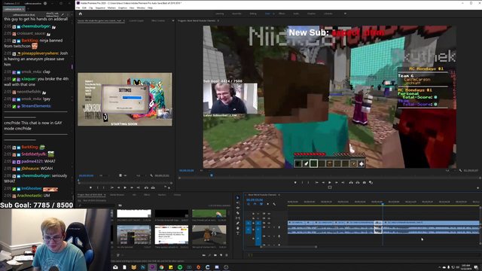This screenshot has height=271, width=482.
Task: Open Timeline display settings wrench
Action: 274,204
